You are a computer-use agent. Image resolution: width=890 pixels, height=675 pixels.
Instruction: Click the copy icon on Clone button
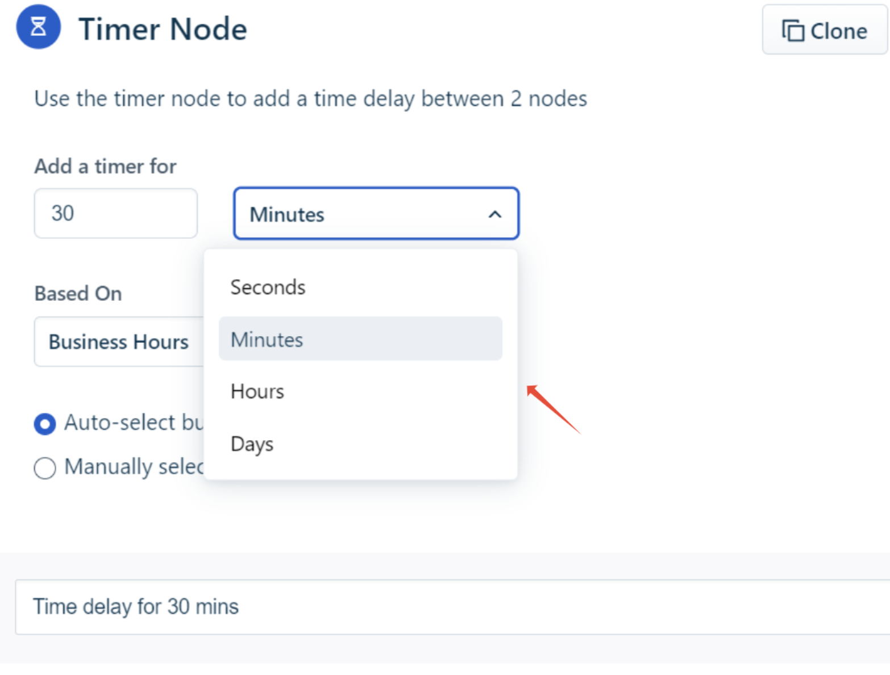(x=793, y=31)
